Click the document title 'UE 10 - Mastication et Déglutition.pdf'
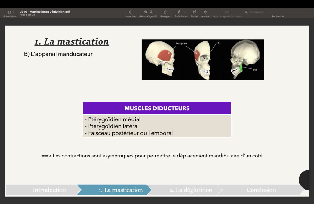The width and height of the screenshot is (314, 204). 45,12
